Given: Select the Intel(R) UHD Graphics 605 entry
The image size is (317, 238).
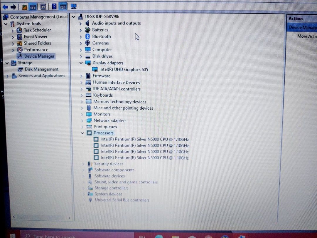Looking at the screenshot, I should tap(124, 69).
